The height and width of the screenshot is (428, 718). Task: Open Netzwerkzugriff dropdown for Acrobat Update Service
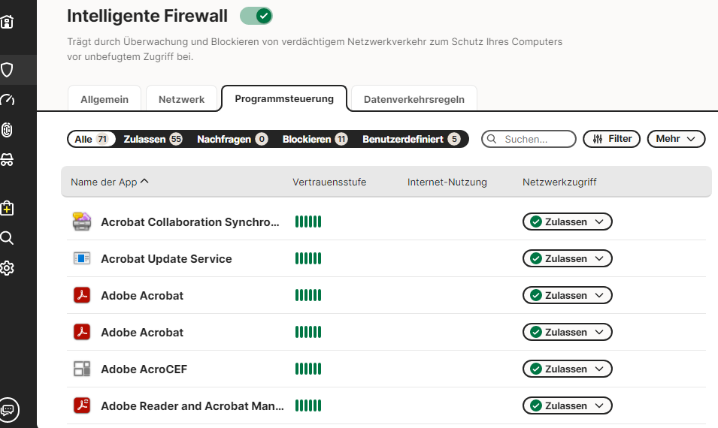click(x=567, y=258)
